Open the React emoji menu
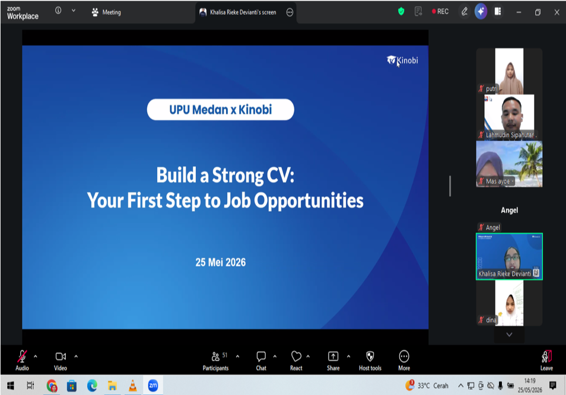Viewport: 566px width, 395px height. tap(296, 360)
